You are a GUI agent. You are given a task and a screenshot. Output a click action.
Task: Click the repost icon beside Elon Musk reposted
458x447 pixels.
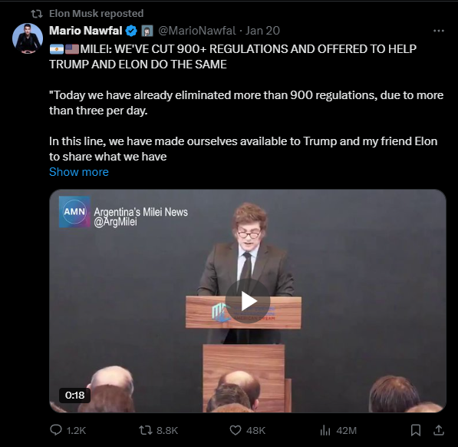(x=37, y=14)
